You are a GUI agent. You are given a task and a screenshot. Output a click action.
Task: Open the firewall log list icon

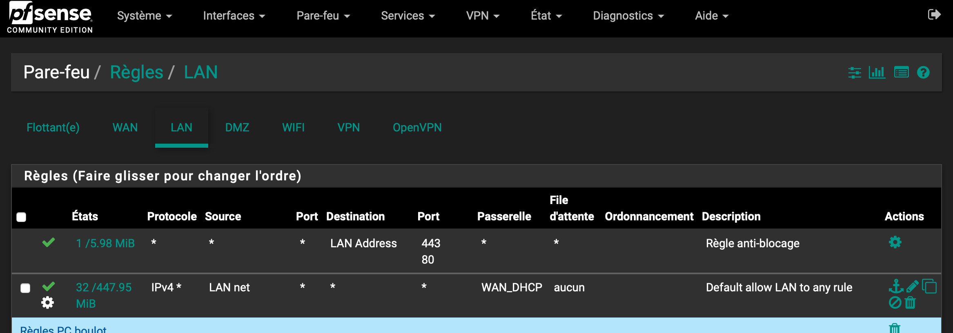coord(901,73)
